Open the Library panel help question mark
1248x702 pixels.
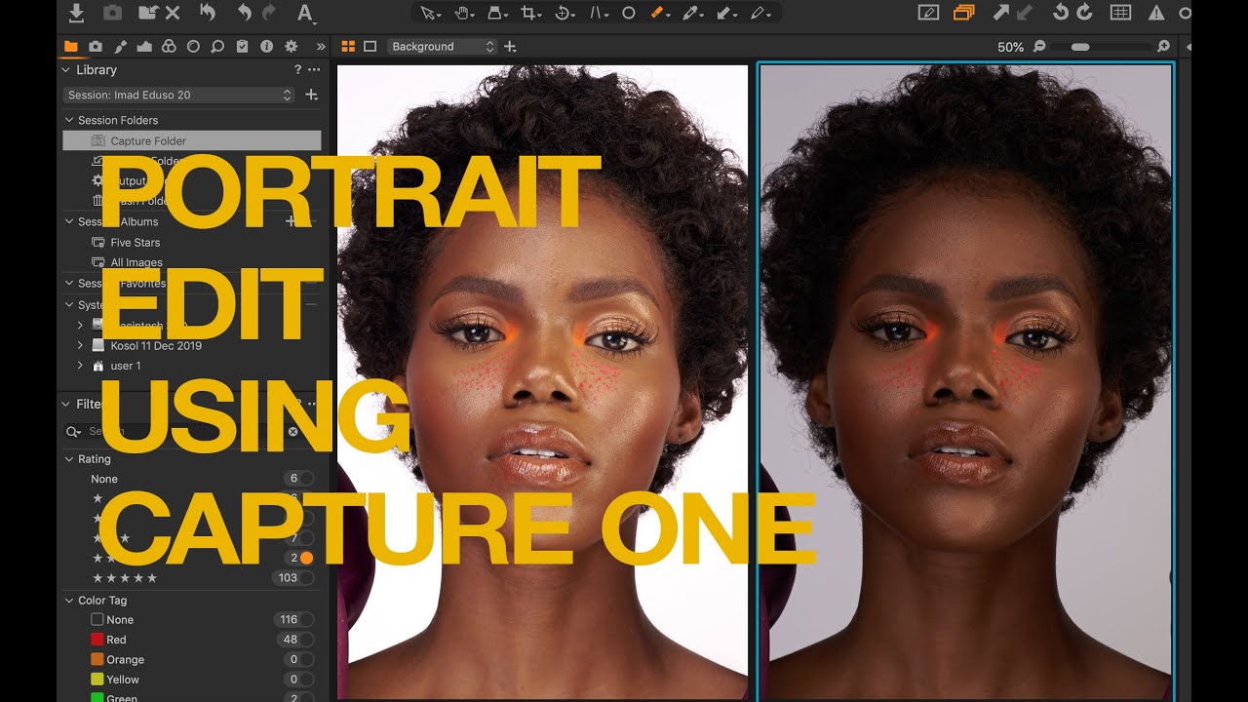point(298,70)
